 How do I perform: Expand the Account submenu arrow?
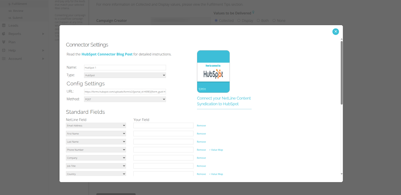click(43, 59)
